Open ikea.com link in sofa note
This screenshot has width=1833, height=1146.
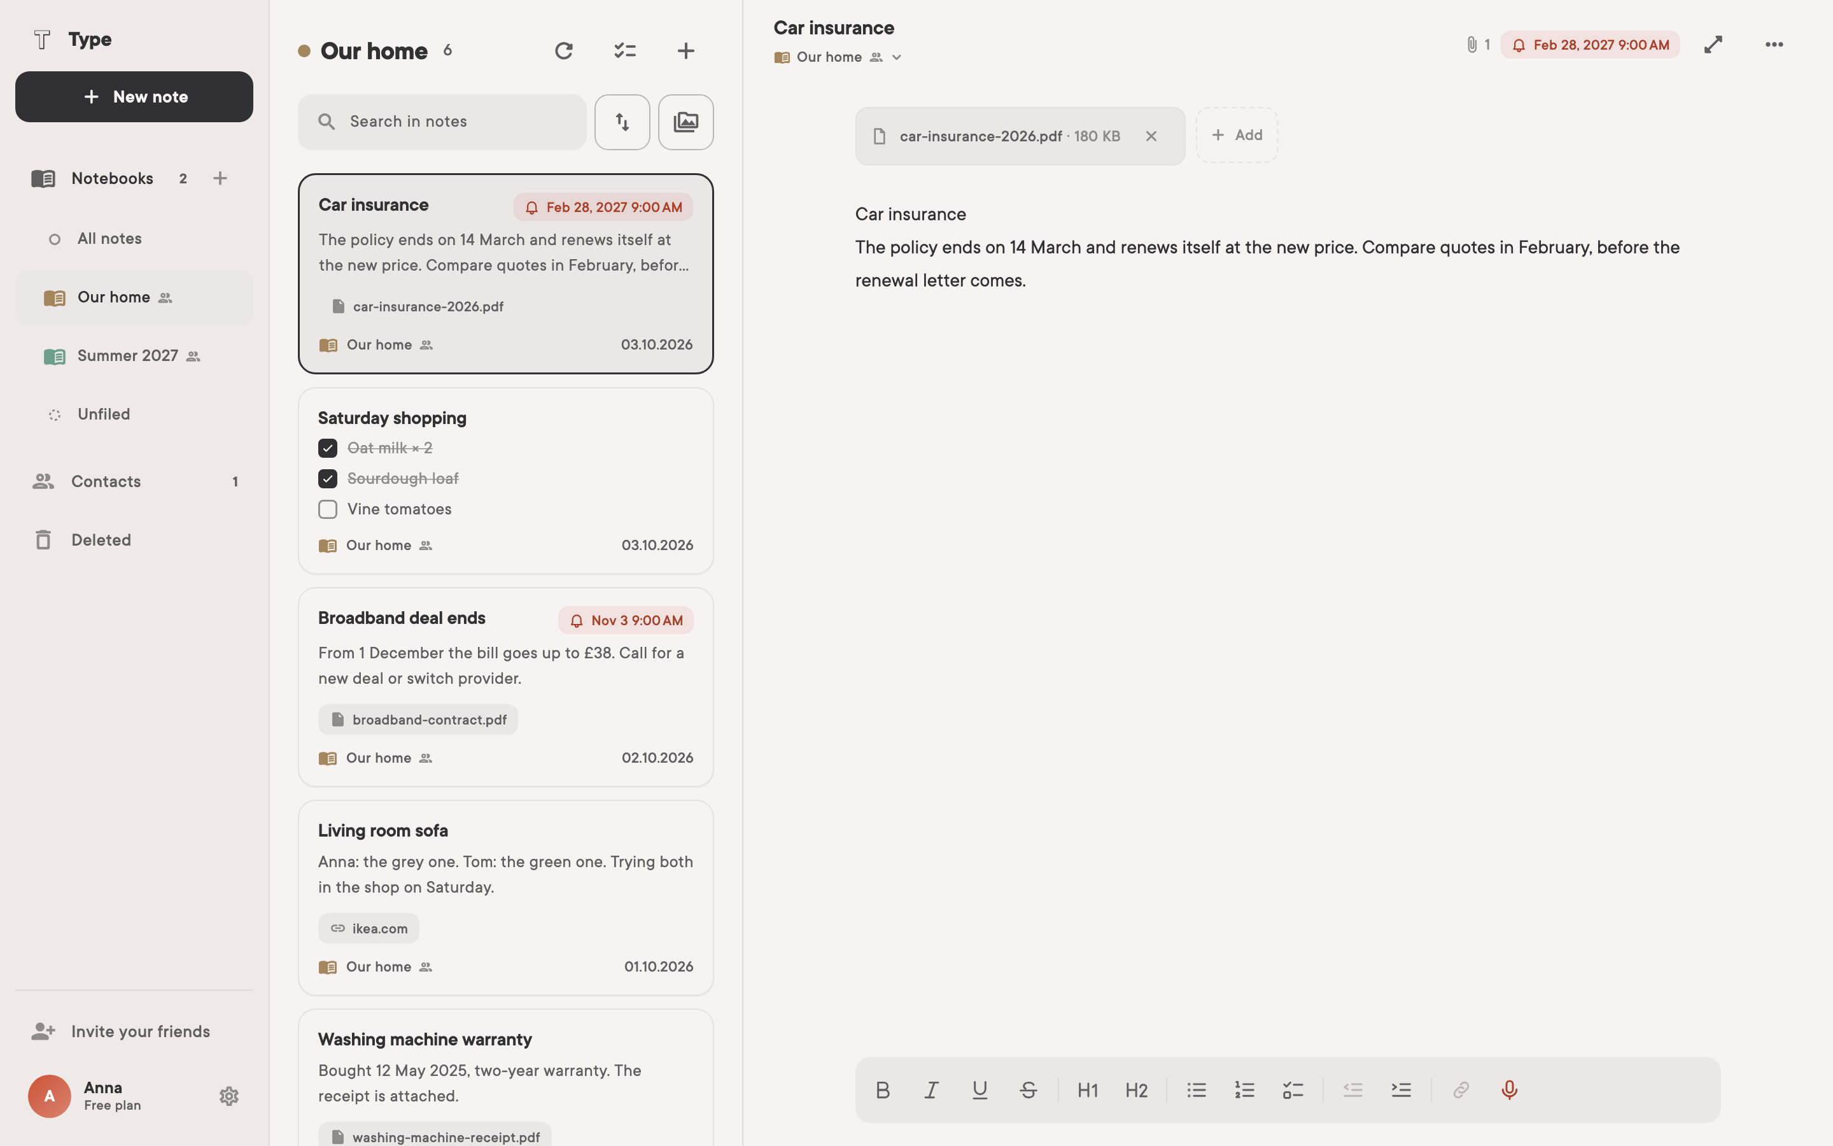[369, 928]
